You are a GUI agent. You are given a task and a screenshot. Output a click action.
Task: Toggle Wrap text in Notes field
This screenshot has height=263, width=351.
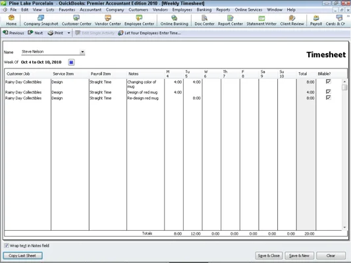[x=7, y=245]
